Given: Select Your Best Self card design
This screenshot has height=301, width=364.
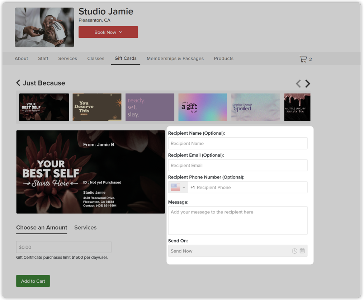Looking at the screenshot, I should [x=44, y=107].
